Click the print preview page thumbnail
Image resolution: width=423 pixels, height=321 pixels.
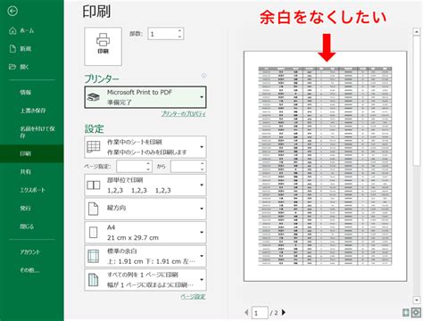[325, 166]
